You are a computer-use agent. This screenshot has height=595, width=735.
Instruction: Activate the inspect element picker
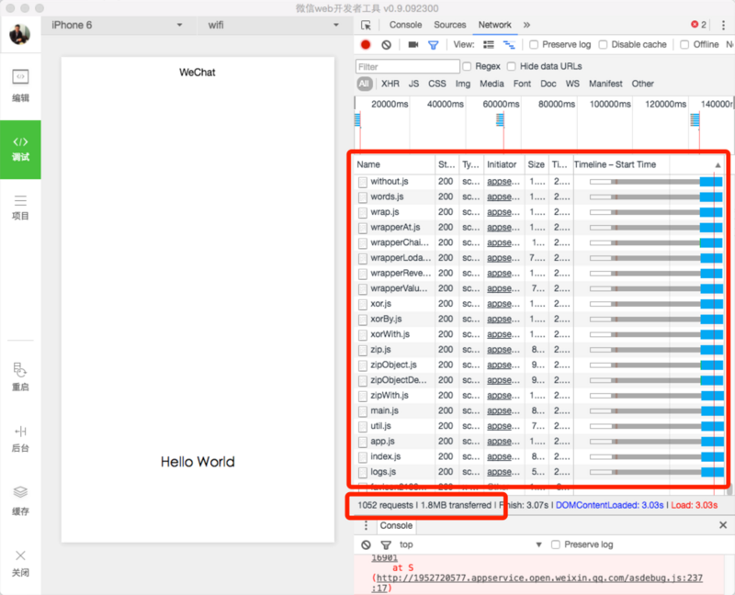point(367,25)
